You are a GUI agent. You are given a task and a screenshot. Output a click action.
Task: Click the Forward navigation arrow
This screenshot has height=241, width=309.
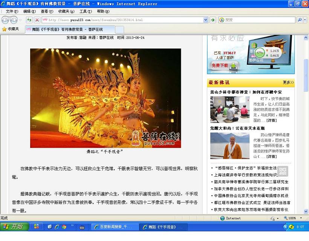(x=14, y=20)
